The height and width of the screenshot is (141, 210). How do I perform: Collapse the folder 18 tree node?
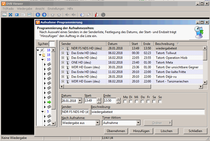(x=40, y=55)
